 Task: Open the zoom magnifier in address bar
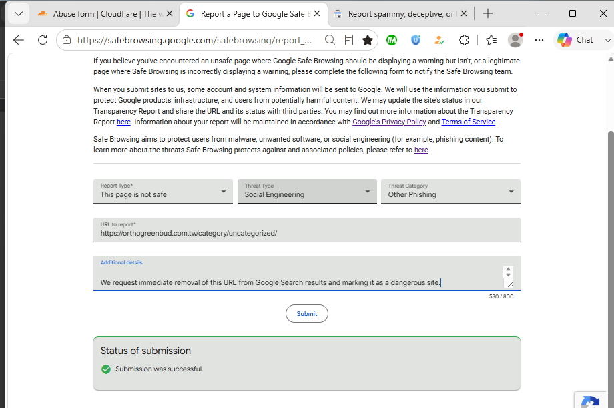[x=330, y=40]
